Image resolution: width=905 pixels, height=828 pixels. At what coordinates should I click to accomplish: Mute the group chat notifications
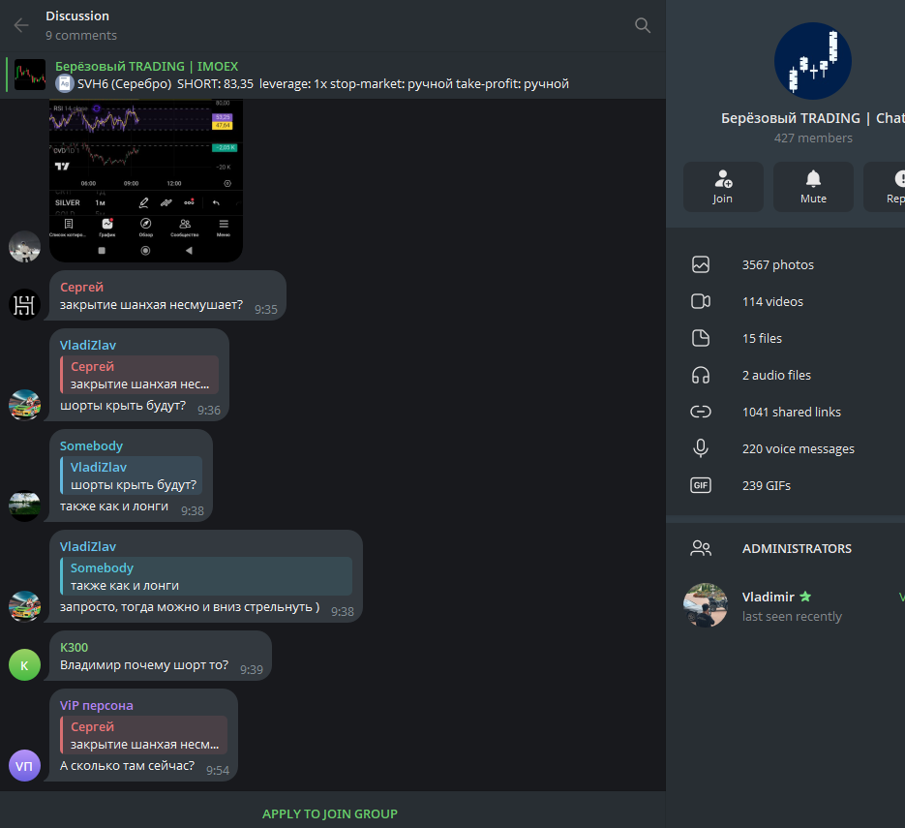tap(813, 187)
